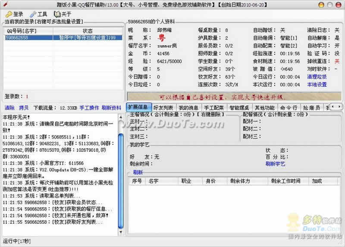The width and height of the screenshot is (345, 247).
Task: Click the 剩余工作时间 column header
Action: pos(288,181)
